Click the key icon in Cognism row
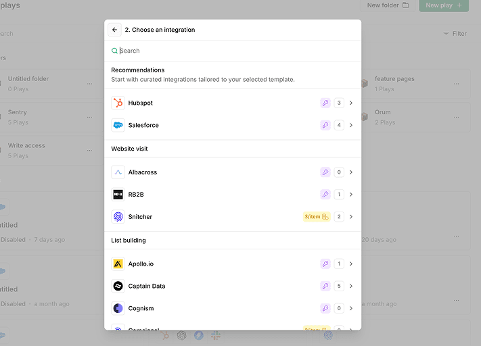This screenshot has width=481, height=346. coord(325,308)
